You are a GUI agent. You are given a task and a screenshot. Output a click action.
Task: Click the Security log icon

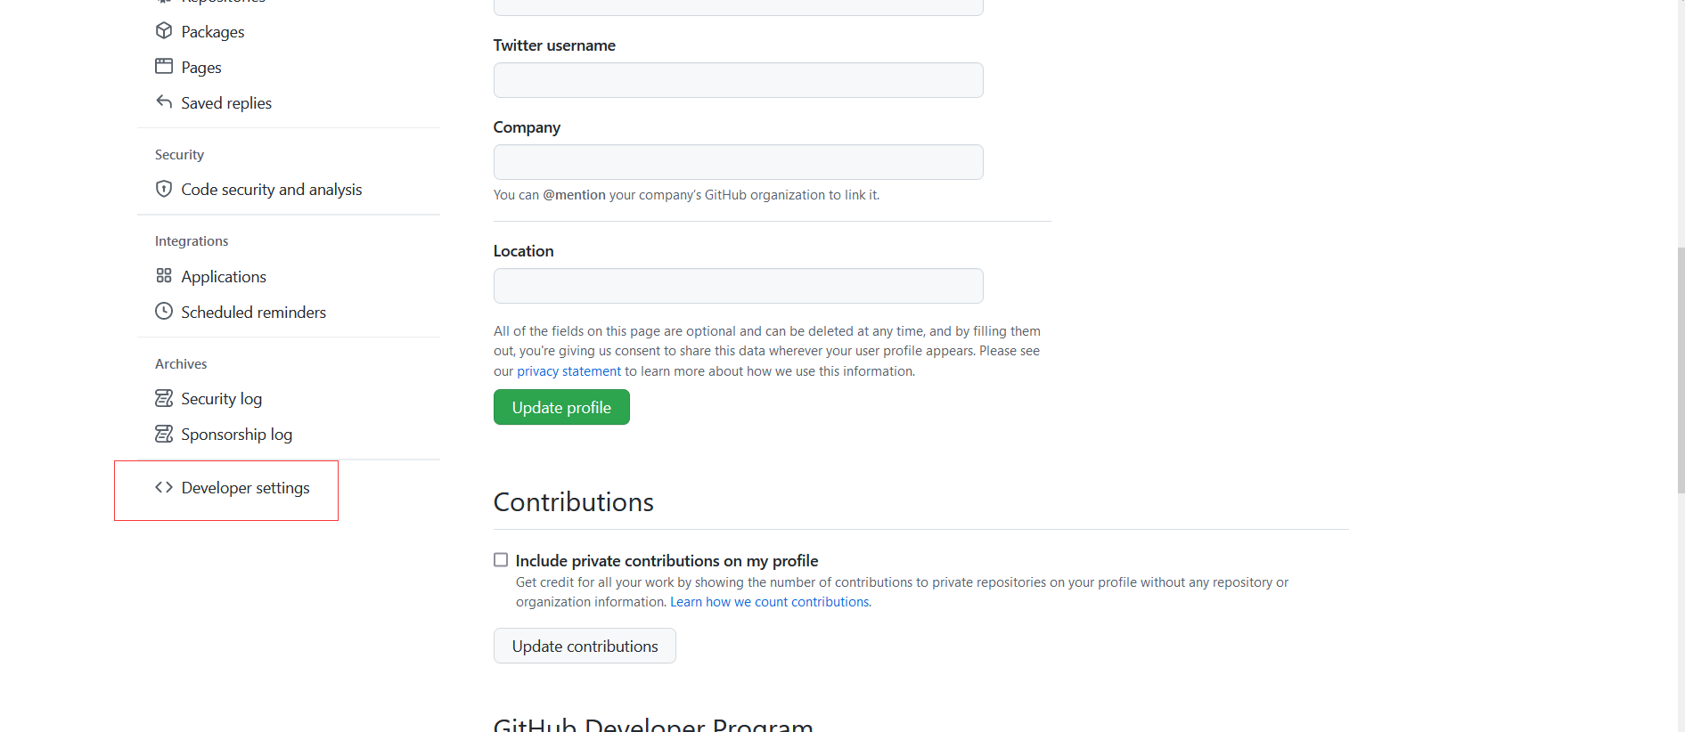tap(164, 398)
